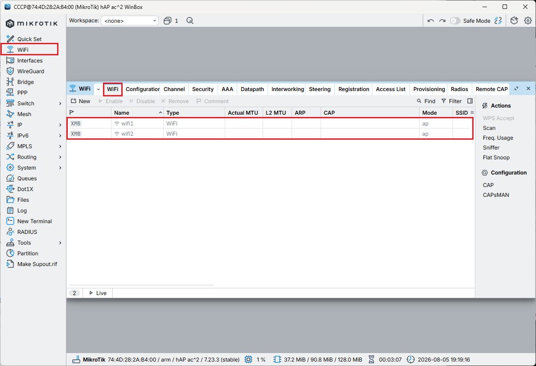Open Sniffer from the Actions panel
This screenshot has height=366, width=536.
click(x=491, y=148)
